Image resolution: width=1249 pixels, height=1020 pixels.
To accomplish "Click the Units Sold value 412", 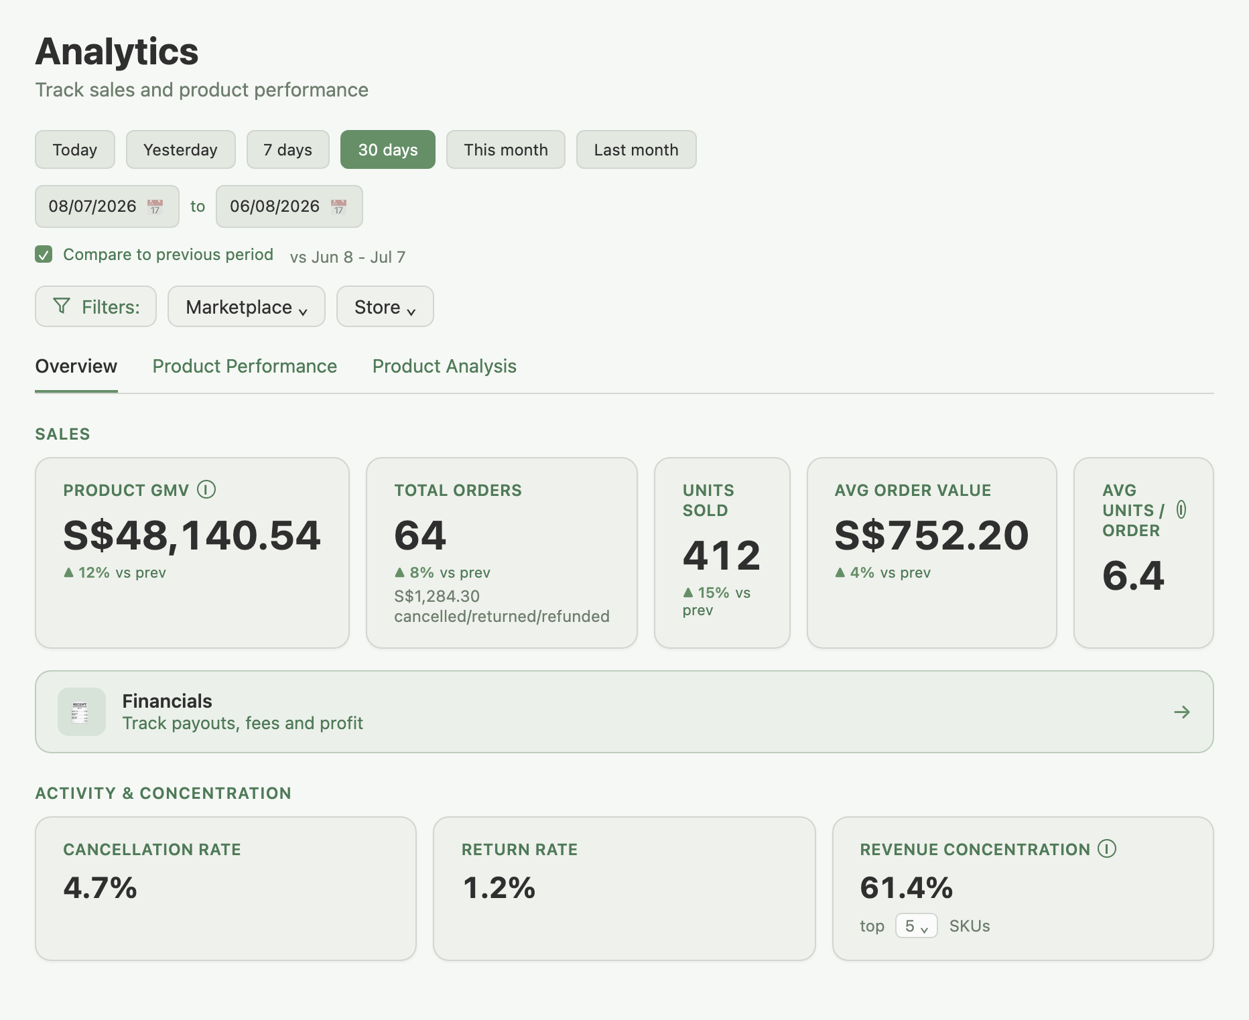I will click(x=722, y=556).
